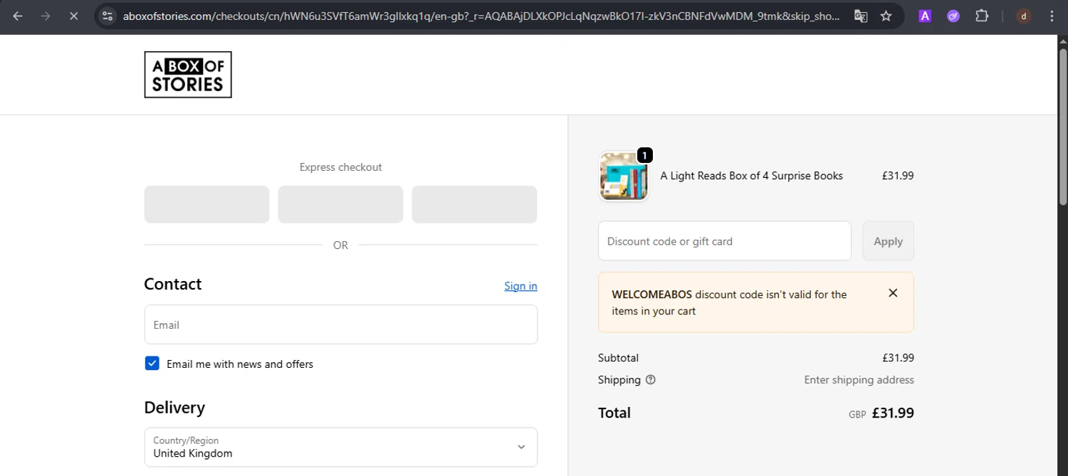1068x476 pixels.
Task: Click the first express checkout button placeholder
Action: [206, 204]
